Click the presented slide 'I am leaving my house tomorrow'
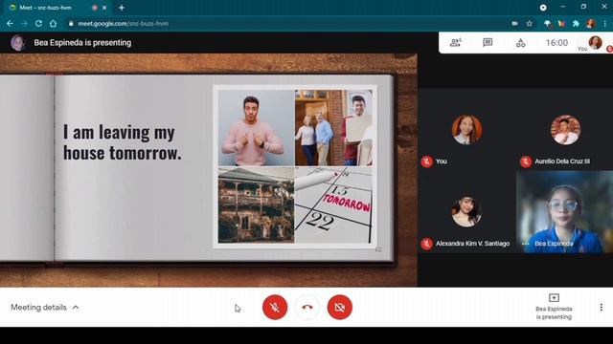This screenshot has height=344, width=613. tap(209, 170)
